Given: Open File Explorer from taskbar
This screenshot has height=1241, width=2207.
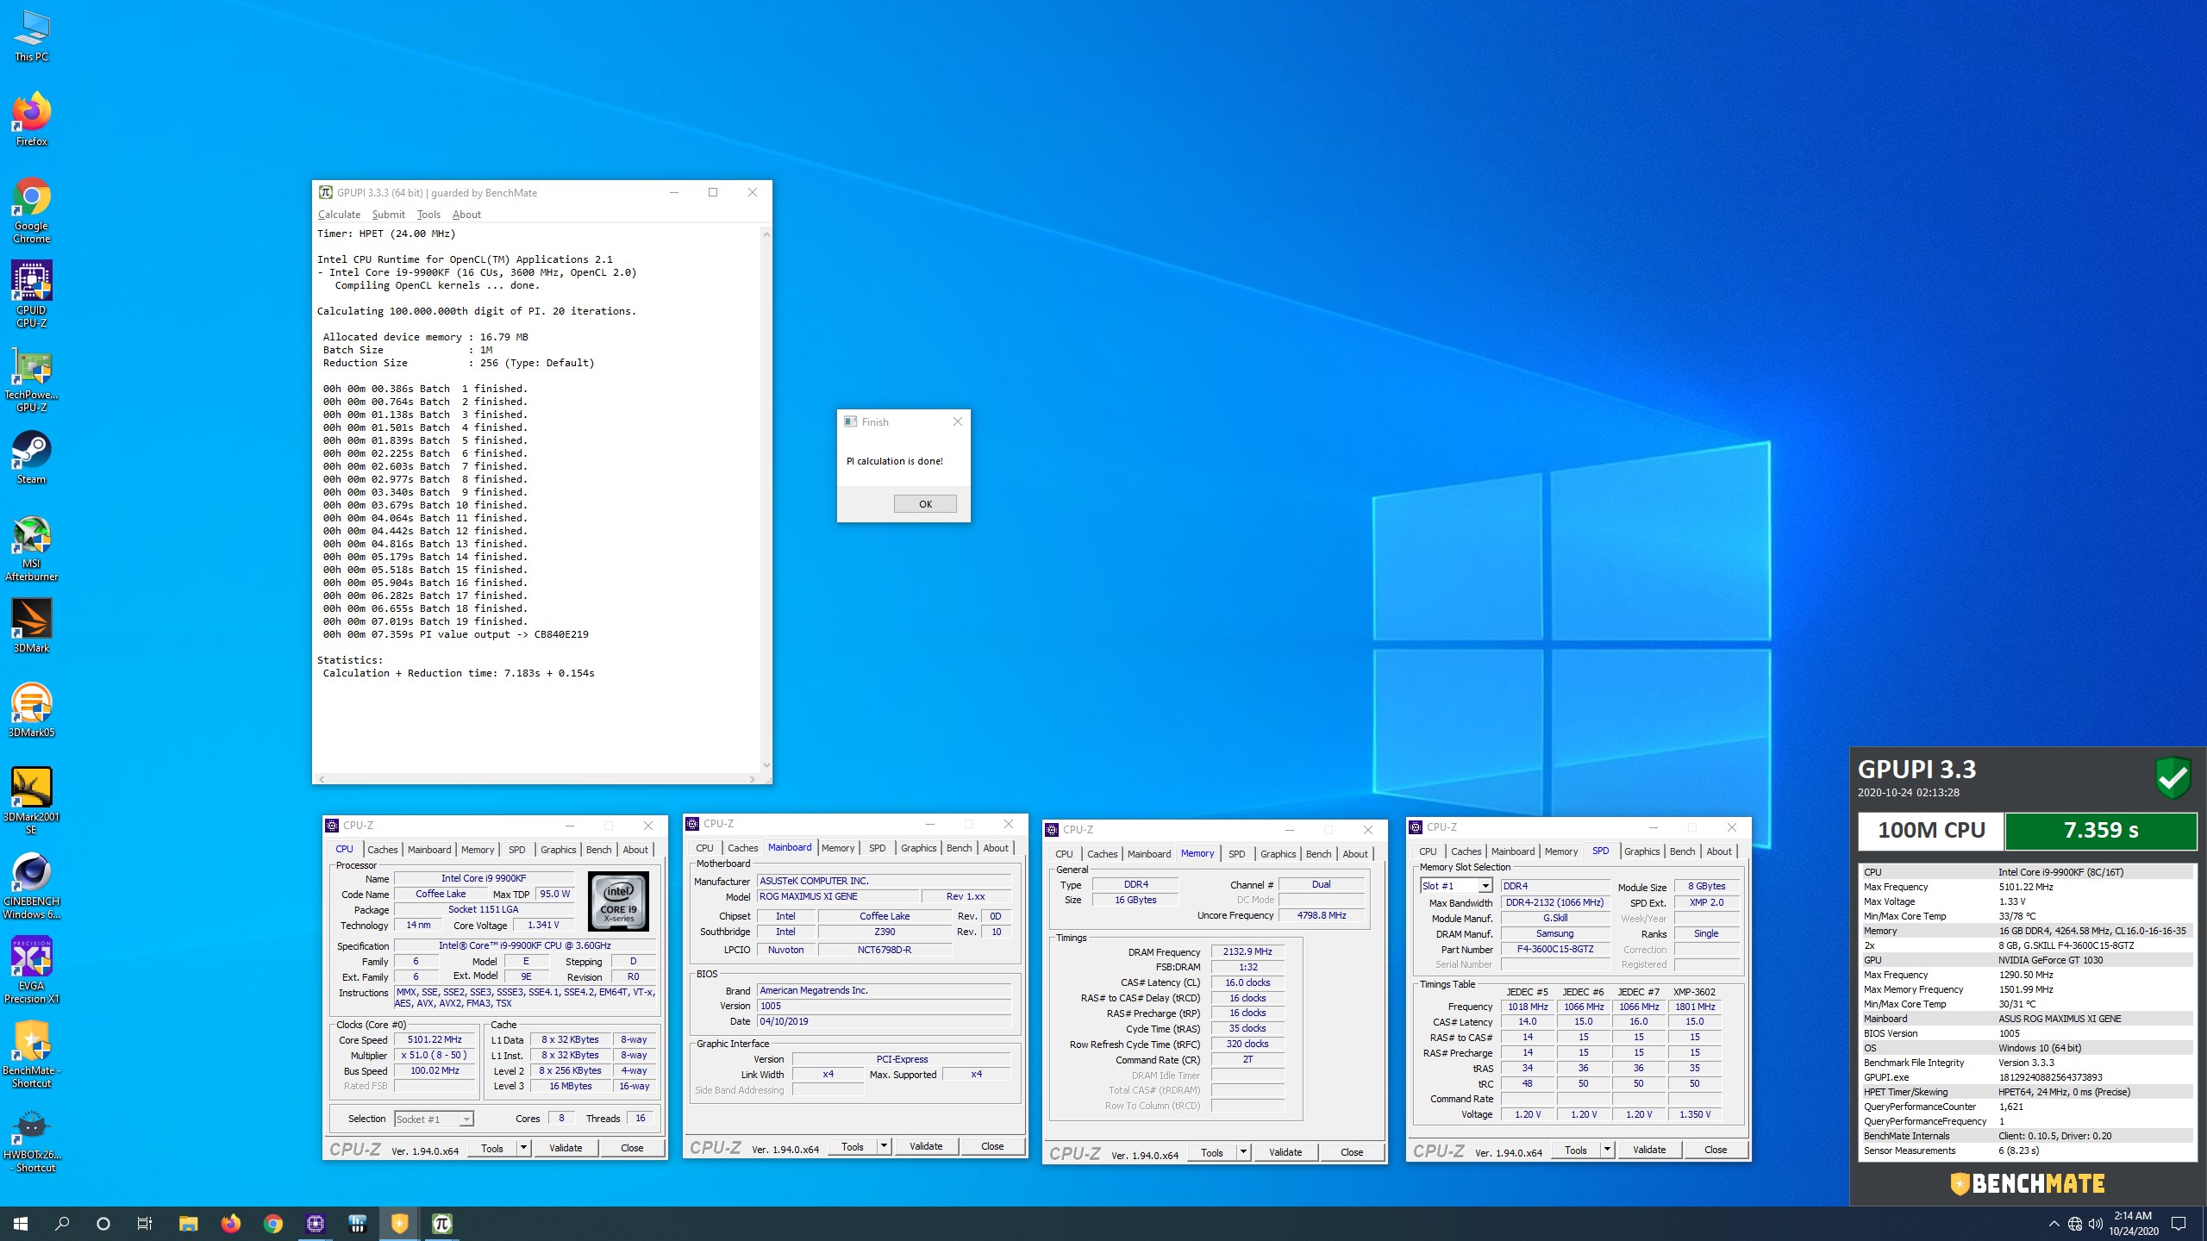Looking at the screenshot, I should [x=188, y=1224].
